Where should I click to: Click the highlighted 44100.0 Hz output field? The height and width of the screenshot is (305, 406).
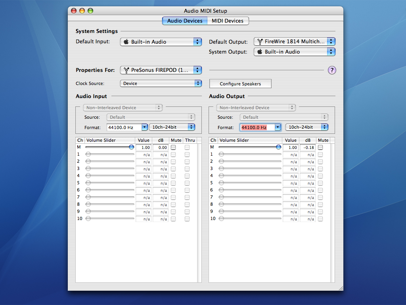pyautogui.click(x=257, y=127)
